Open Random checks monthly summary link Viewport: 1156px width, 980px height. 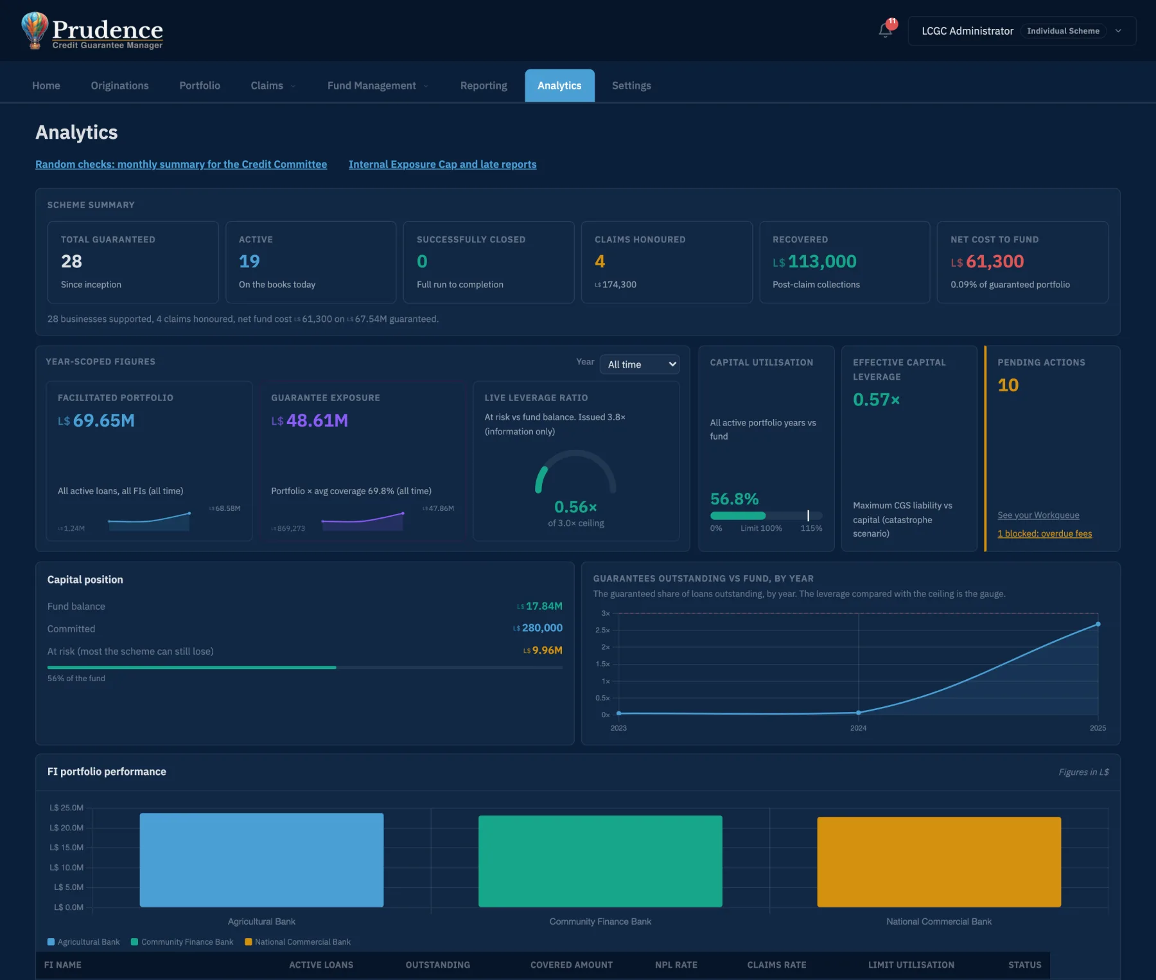click(x=181, y=165)
